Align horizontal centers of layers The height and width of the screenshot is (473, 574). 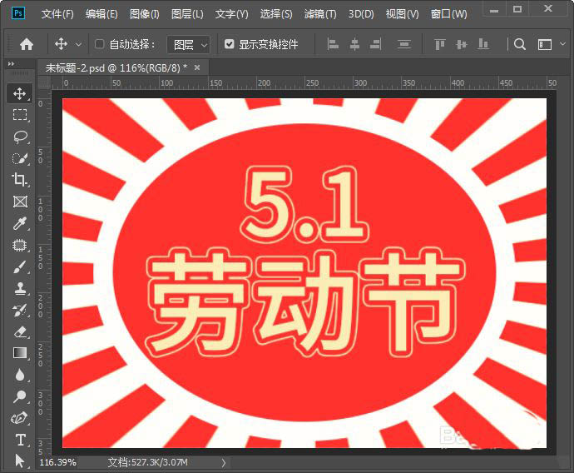pos(354,44)
